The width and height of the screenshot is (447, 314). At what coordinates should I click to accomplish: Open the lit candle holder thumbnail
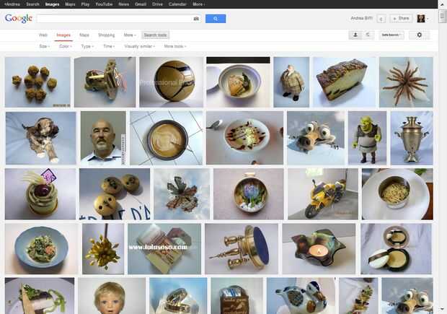pyautogui.click(x=319, y=248)
